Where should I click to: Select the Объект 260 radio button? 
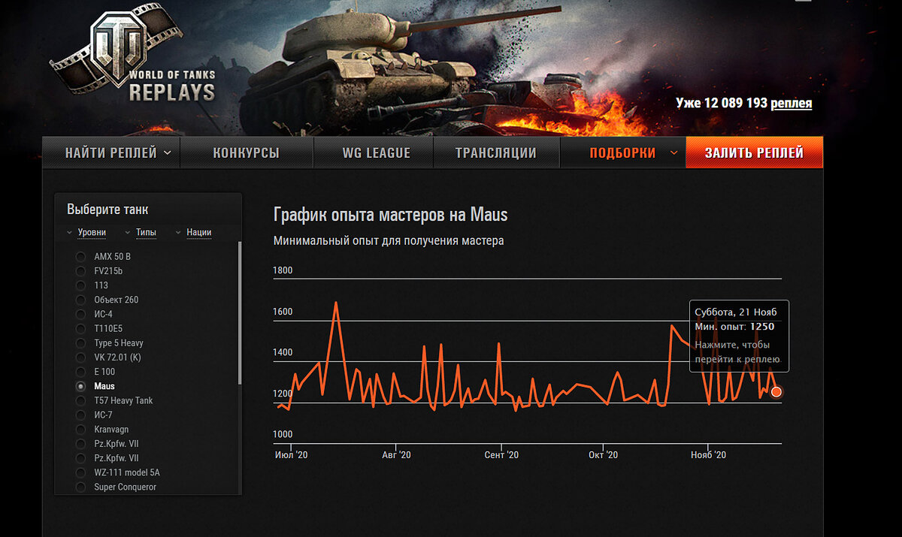click(80, 300)
